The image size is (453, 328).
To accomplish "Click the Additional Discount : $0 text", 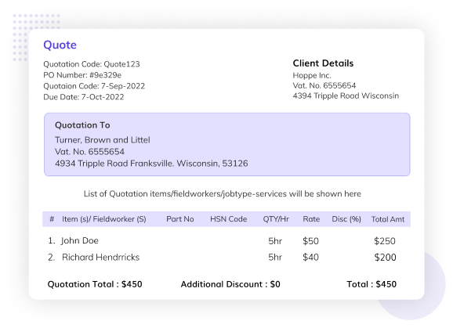I will 230,284.
